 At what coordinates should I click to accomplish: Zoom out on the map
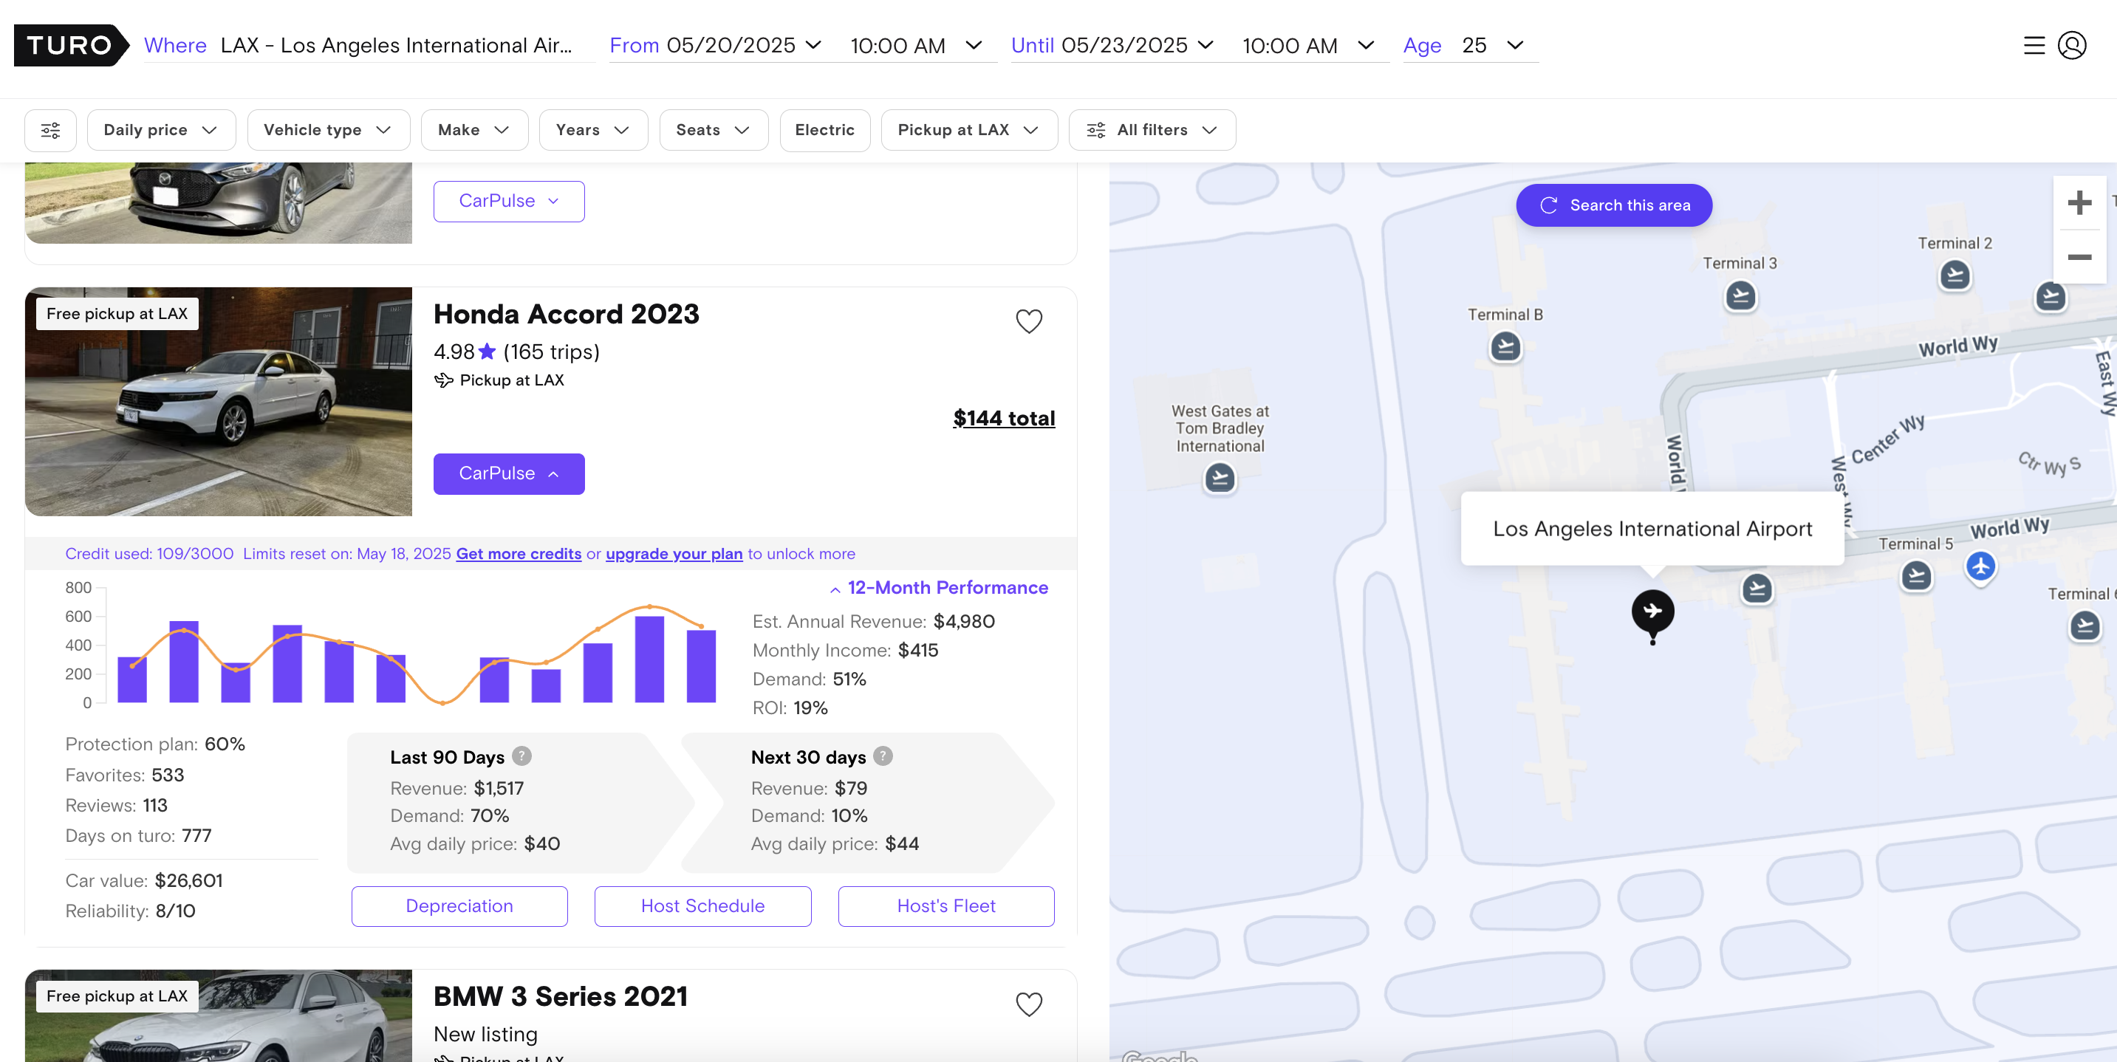[2079, 257]
